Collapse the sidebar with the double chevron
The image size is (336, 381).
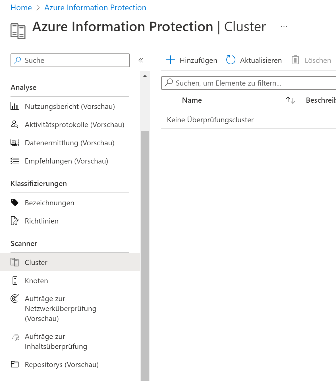141,60
